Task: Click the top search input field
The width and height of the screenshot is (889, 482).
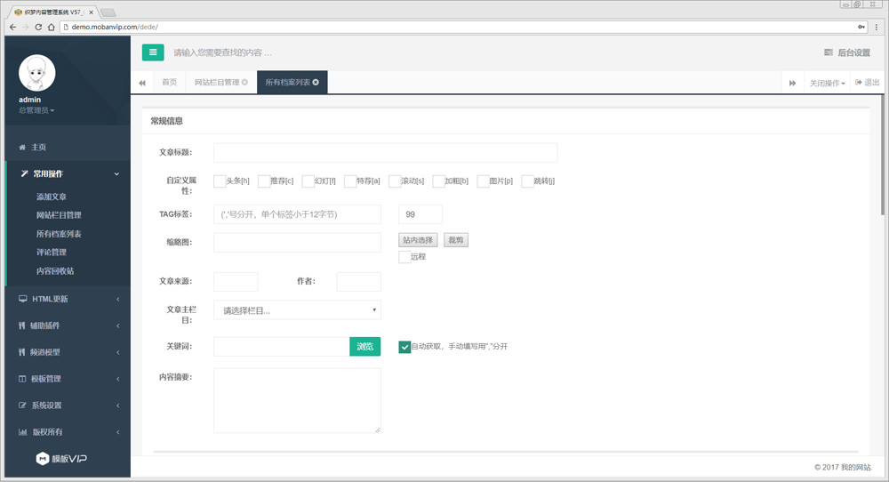Action: click(223, 52)
